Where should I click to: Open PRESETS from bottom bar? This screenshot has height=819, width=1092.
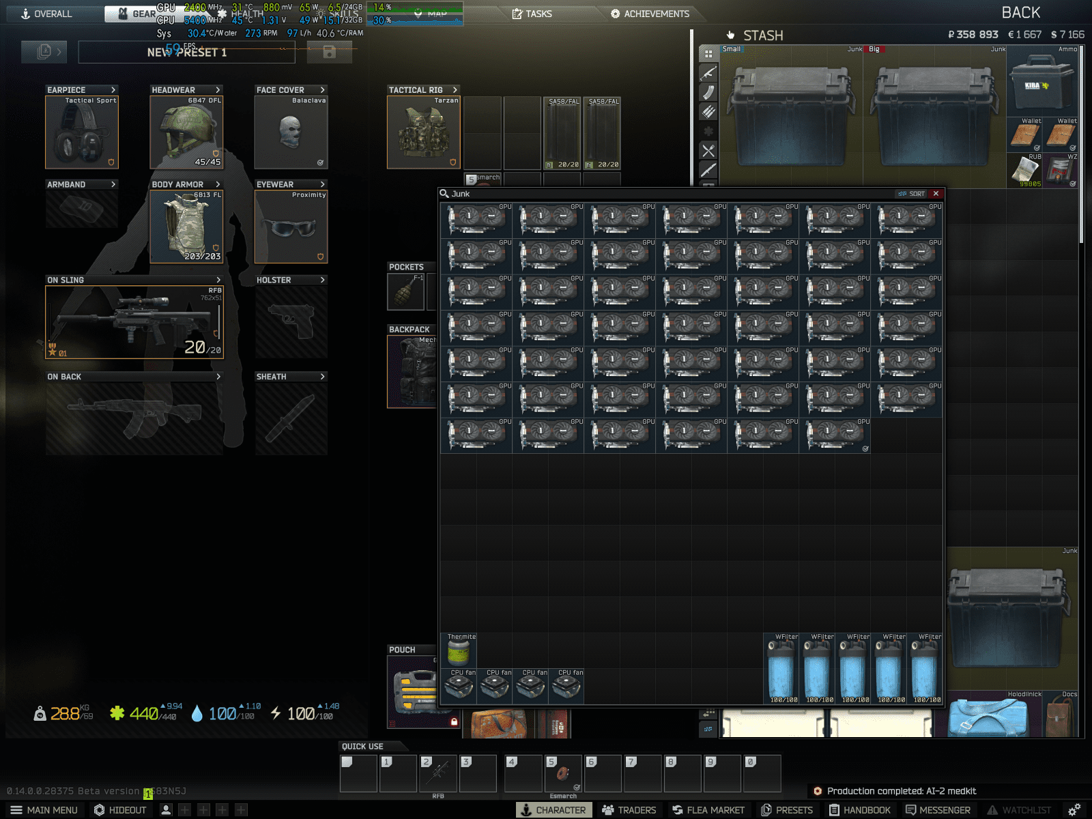click(788, 810)
